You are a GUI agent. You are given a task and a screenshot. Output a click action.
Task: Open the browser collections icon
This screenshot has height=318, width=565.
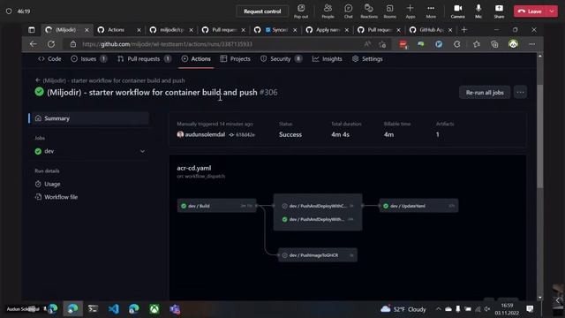[494, 44]
